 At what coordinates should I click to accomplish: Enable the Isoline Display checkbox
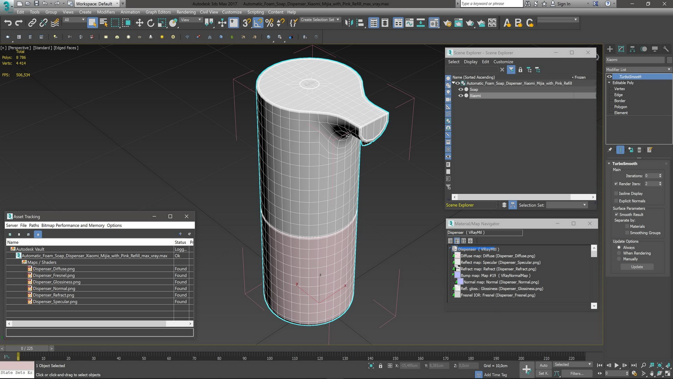pyautogui.click(x=616, y=193)
